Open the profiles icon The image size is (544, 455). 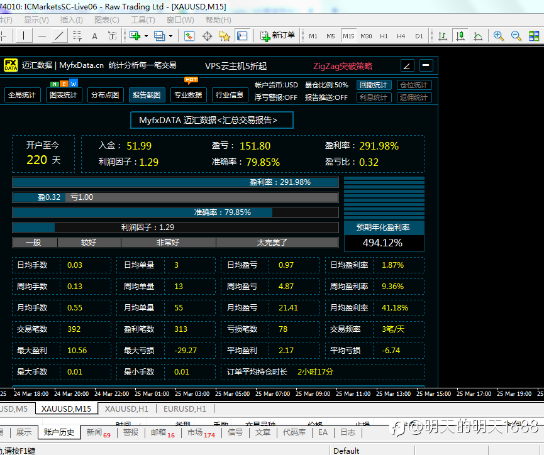(x=159, y=36)
